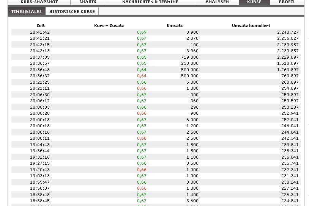Select the time 20:36:48
This screenshot has width=309, height=206.
pyautogui.click(x=40, y=70)
